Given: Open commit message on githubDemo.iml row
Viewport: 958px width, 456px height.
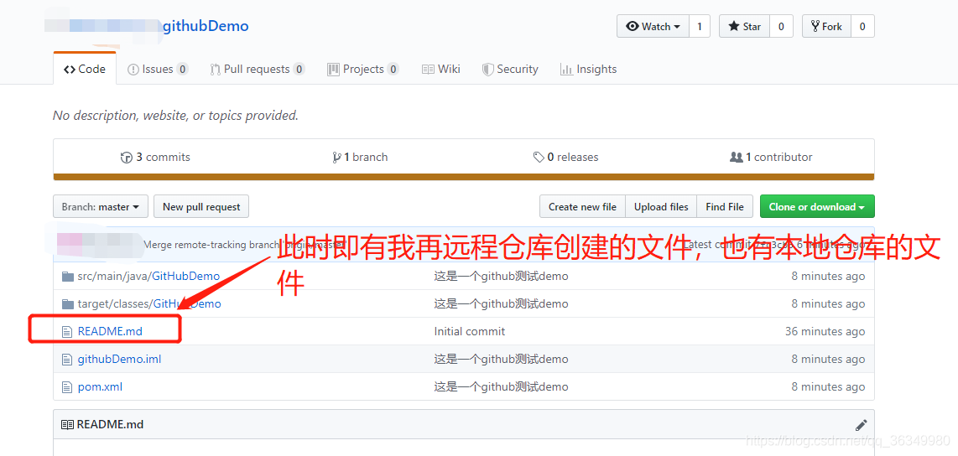Looking at the screenshot, I should (501, 359).
